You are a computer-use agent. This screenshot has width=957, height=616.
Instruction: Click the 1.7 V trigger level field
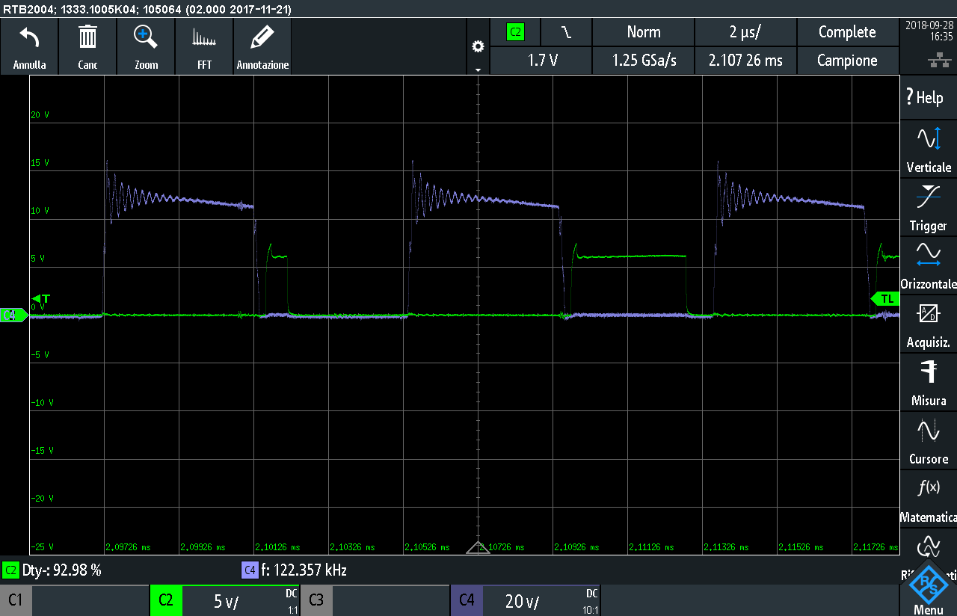(541, 61)
